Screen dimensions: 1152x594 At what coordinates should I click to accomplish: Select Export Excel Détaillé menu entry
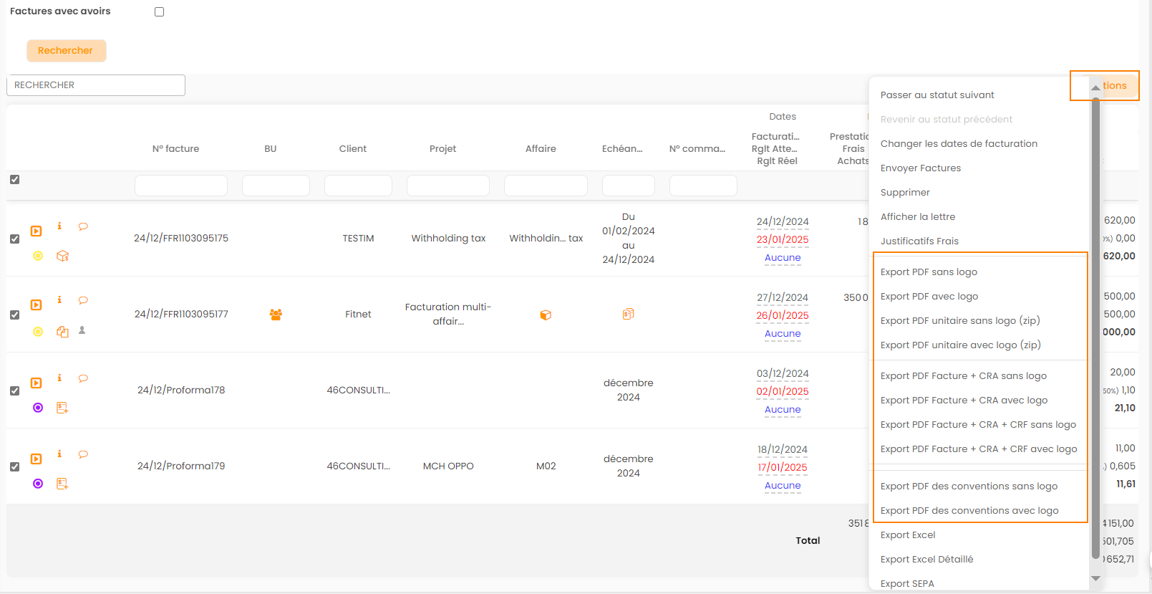pos(926,560)
